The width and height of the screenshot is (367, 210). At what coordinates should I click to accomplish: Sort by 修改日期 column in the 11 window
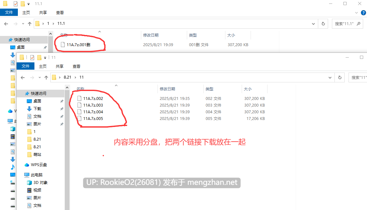[x=167, y=89]
